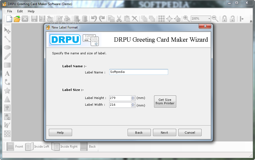
Task: Switch to the Inside Left page tab
Action: point(37,147)
